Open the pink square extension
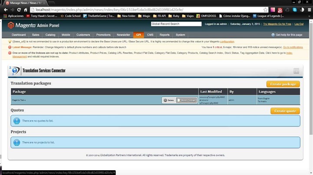Image resolution: width=313 pixels, height=175 pixels. pyautogui.click(x=273, y=10)
